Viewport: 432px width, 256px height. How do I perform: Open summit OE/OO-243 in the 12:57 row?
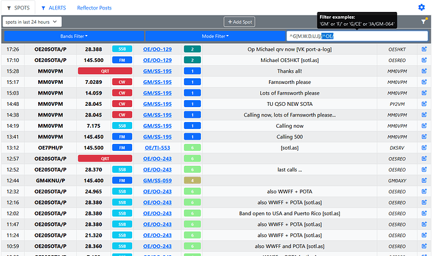click(x=157, y=158)
